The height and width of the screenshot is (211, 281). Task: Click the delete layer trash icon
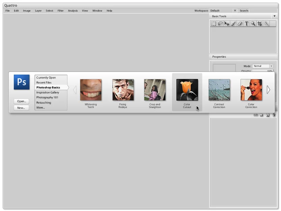pyautogui.click(x=274, y=115)
